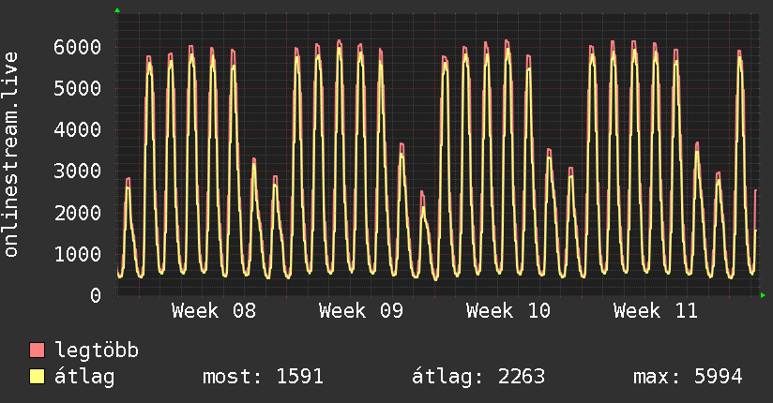The height and width of the screenshot is (403, 773).
Task: Click the átlag legend label beside yellow swatch
Action: (x=85, y=378)
